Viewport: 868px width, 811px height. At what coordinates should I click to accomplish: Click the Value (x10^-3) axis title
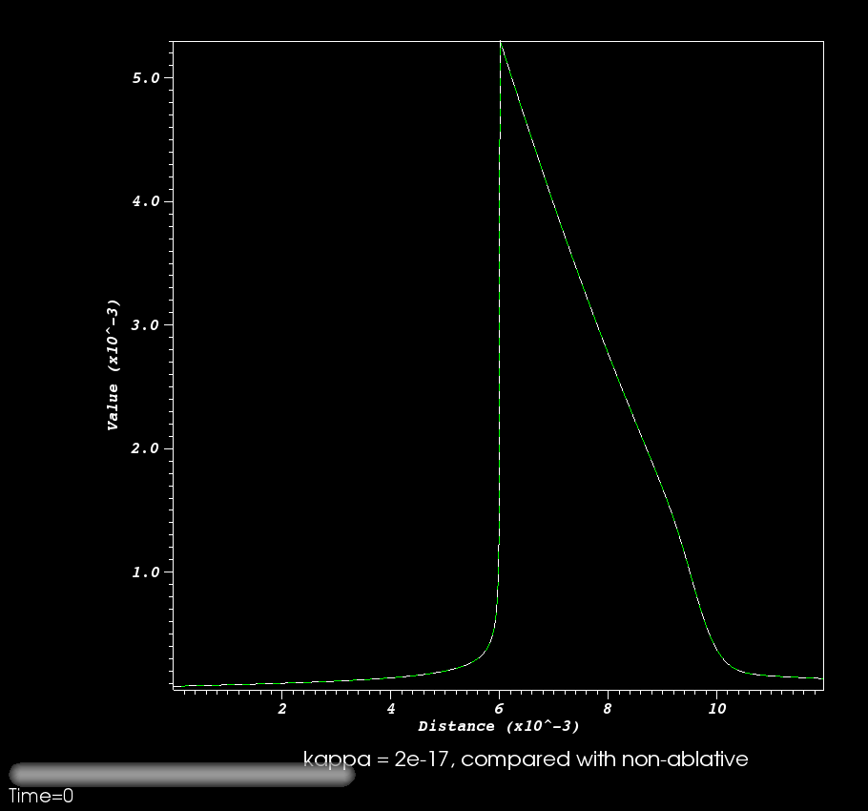click(x=113, y=364)
